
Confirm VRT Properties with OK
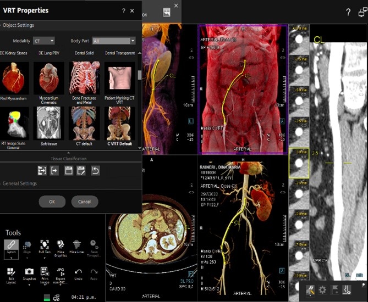[52, 202]
